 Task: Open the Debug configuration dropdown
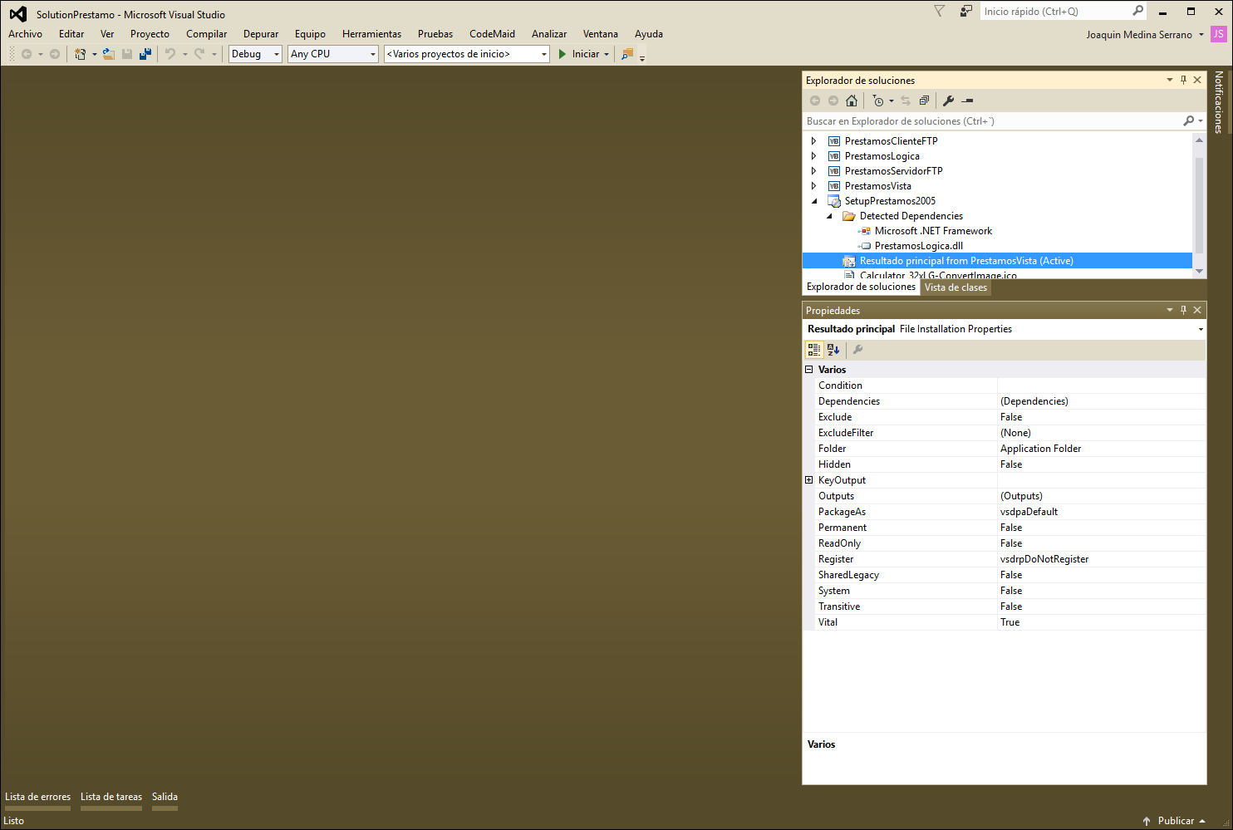(x=255, y=54)
